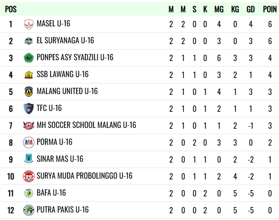This screenshot has width=279, height=220.
Task: Click the MALANG UNITED U-16 team logo
Action: point(29,92)
